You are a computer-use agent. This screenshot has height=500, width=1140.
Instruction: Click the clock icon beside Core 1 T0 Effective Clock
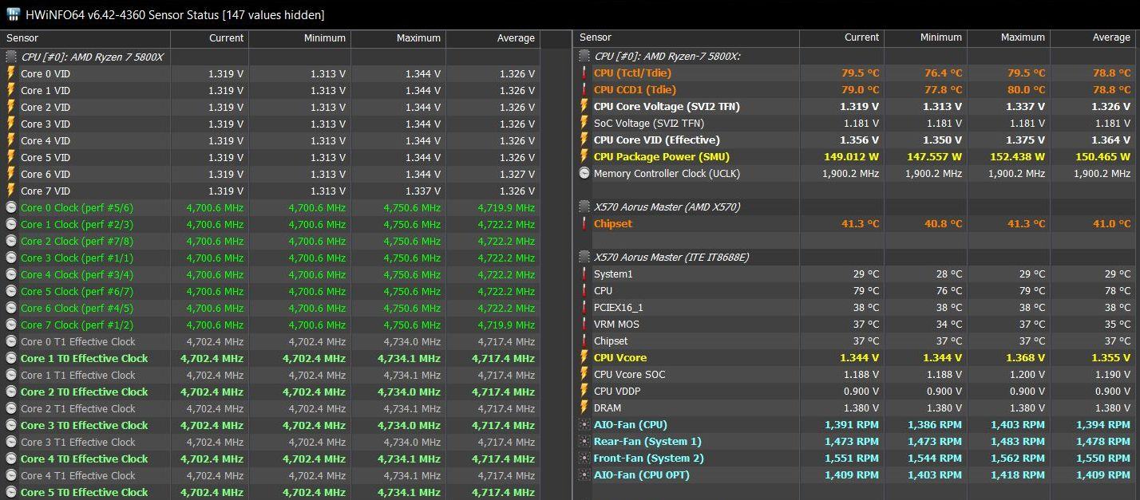point(11,358)
